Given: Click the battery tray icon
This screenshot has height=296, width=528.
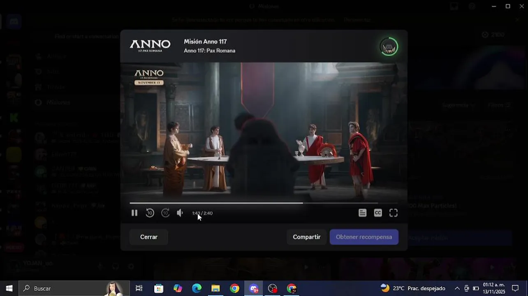Looking at the screenshot, I should point(476,288).
